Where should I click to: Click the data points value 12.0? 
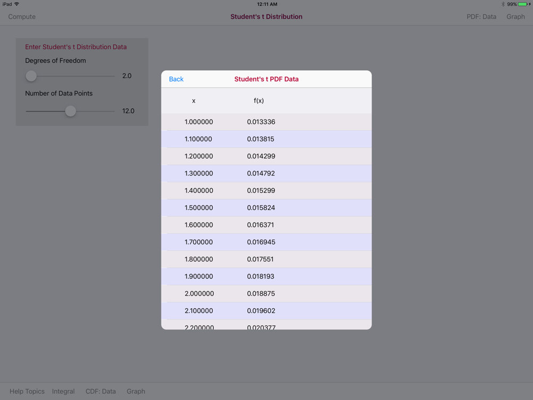[x=128, y=111]
